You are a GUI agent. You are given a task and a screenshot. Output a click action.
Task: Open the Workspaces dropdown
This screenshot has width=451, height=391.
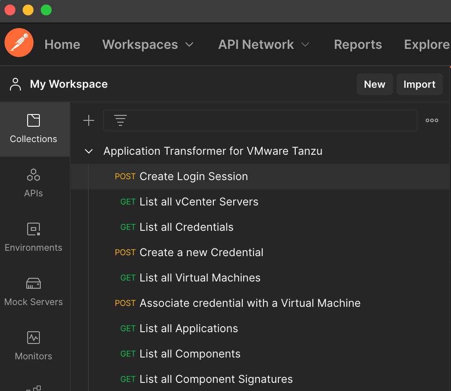point(149,44)
